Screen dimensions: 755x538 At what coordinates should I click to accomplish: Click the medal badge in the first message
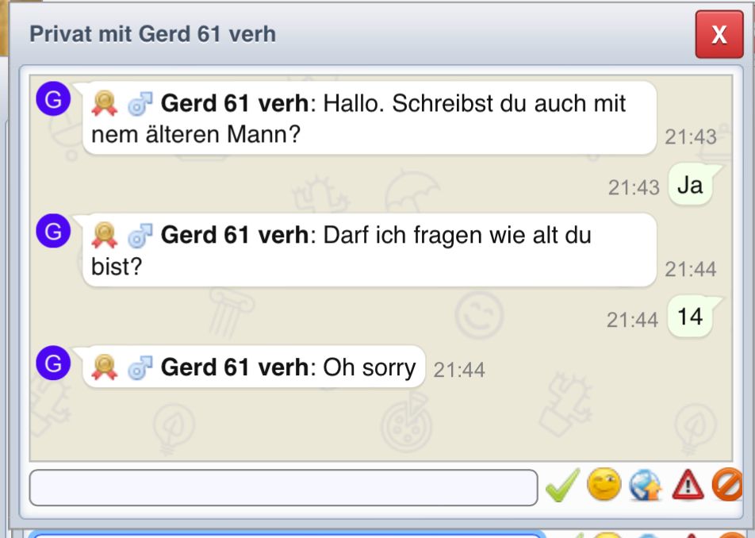point(105,103)
